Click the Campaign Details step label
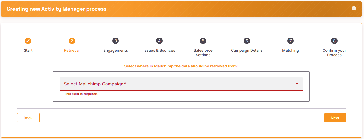The width and height of the screenshot is (364, 139). click(247, 50)
